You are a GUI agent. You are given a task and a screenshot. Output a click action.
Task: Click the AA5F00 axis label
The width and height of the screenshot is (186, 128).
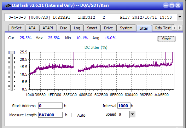[x=162, y=95]
